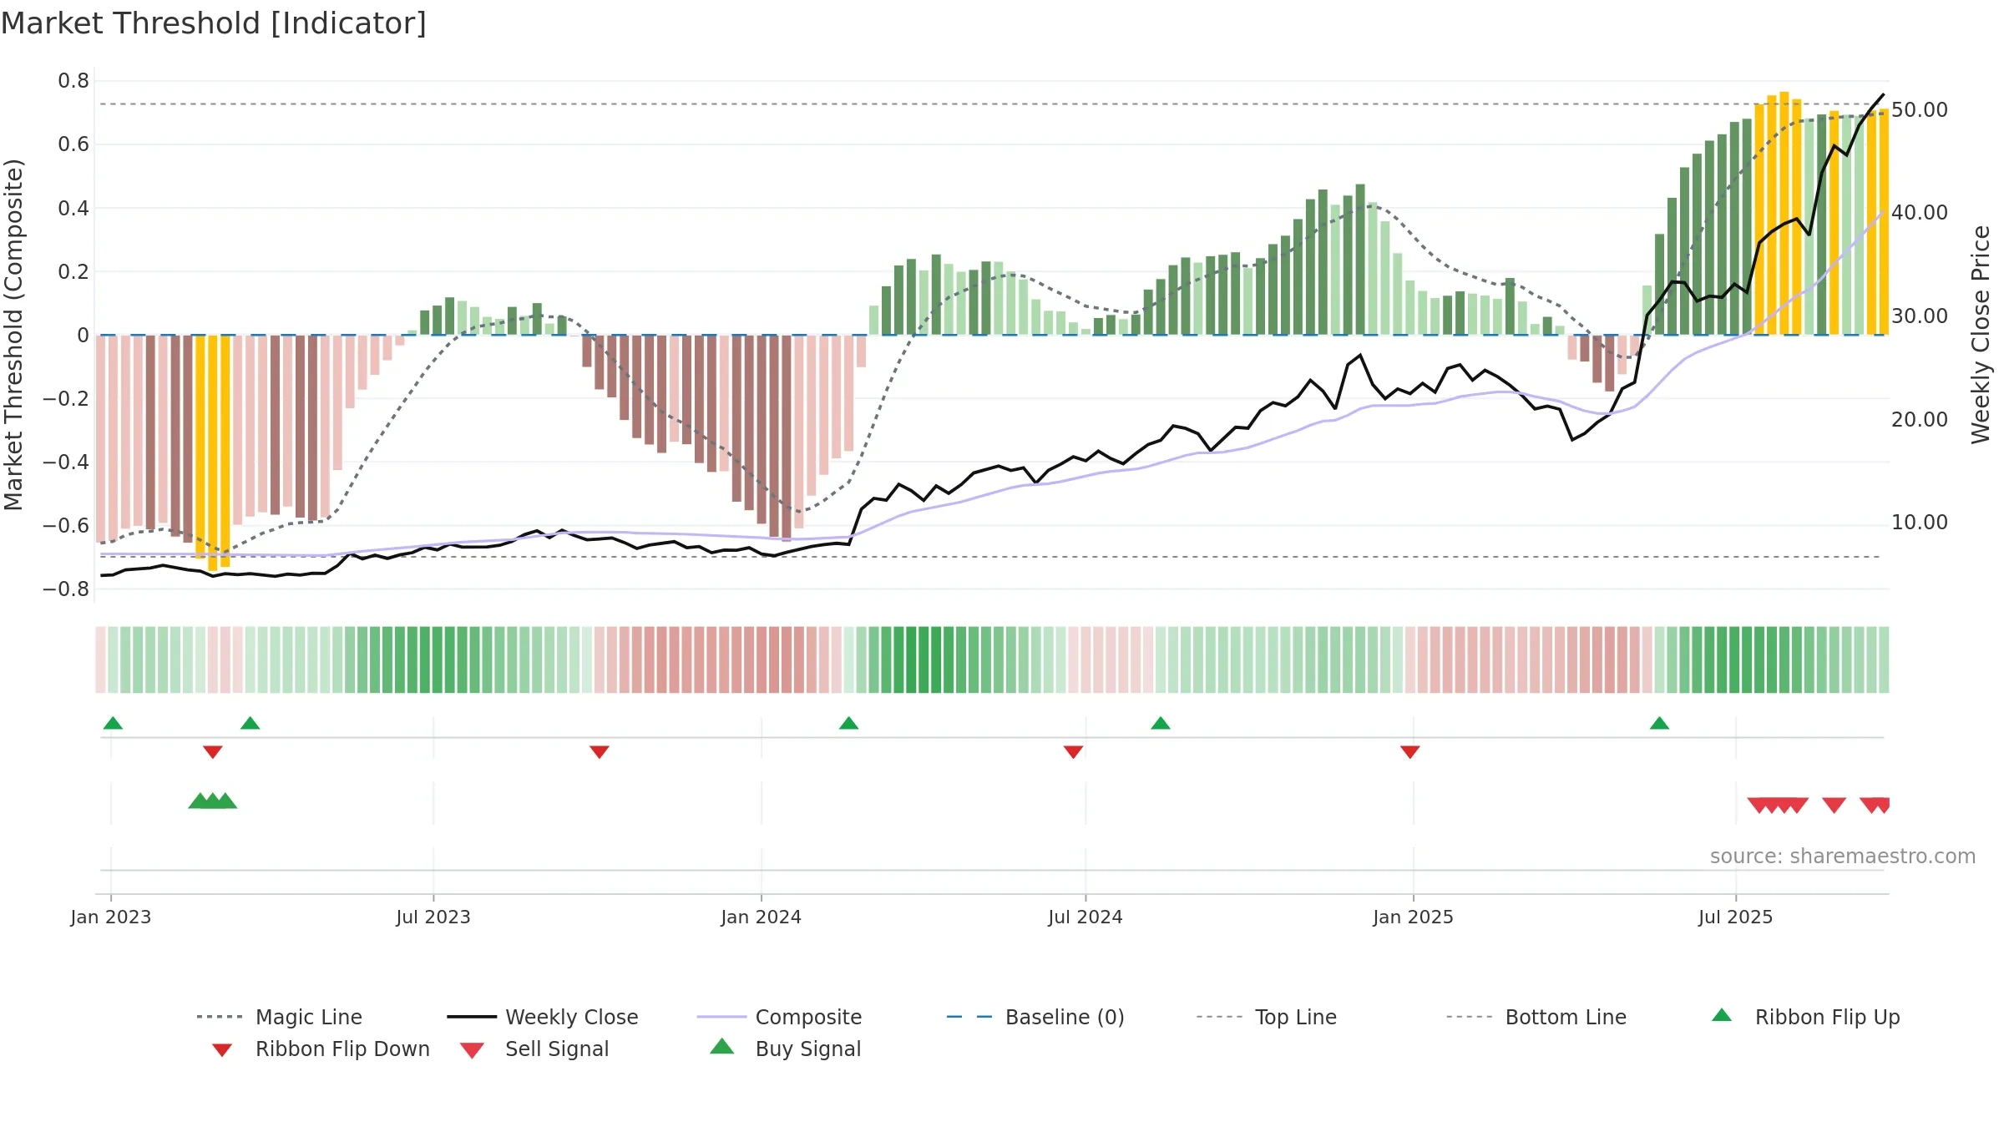Viewport: 2004px width, 1127px height.
Task: Click the 0.6 left axis tick label
Action: (x=73, y=144)
